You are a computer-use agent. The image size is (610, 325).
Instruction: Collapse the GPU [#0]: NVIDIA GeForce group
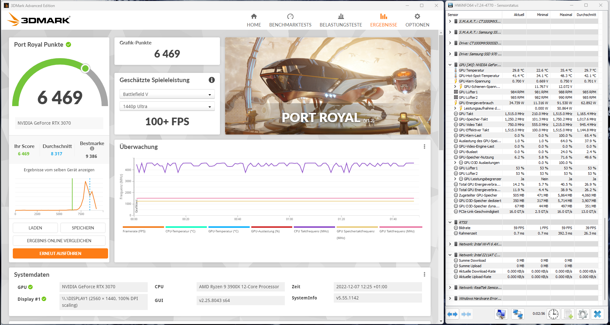450,65
